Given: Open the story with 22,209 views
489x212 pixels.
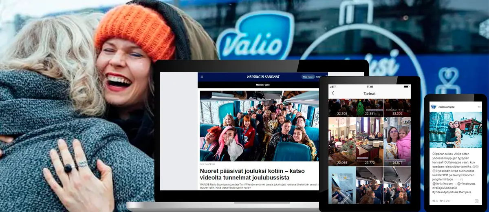Looking at the screenshot, I should pos(342,108).
